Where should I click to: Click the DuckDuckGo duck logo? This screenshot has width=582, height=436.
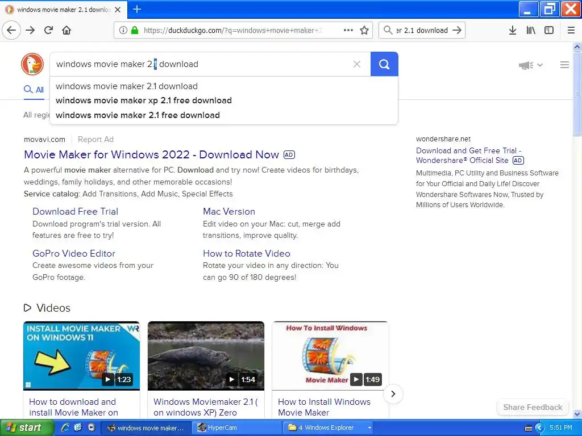click(32, 64)
